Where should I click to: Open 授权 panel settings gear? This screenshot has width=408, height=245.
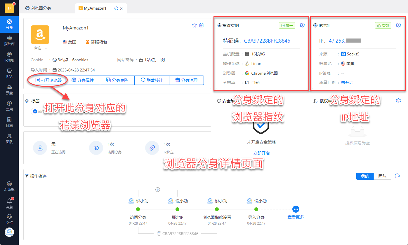pos(398,101)
